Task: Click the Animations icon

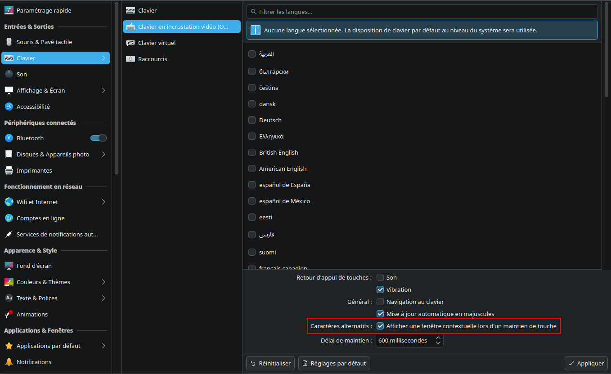Action: [9, 314]
